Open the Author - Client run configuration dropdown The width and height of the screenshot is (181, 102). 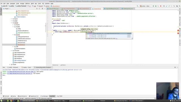145,6
